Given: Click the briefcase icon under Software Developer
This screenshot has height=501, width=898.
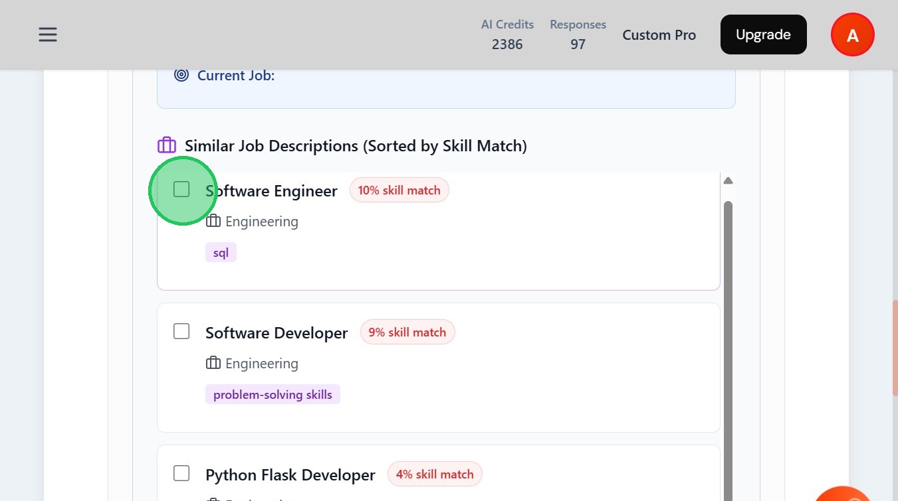Looking at the screenshot, I should (213, 363).
